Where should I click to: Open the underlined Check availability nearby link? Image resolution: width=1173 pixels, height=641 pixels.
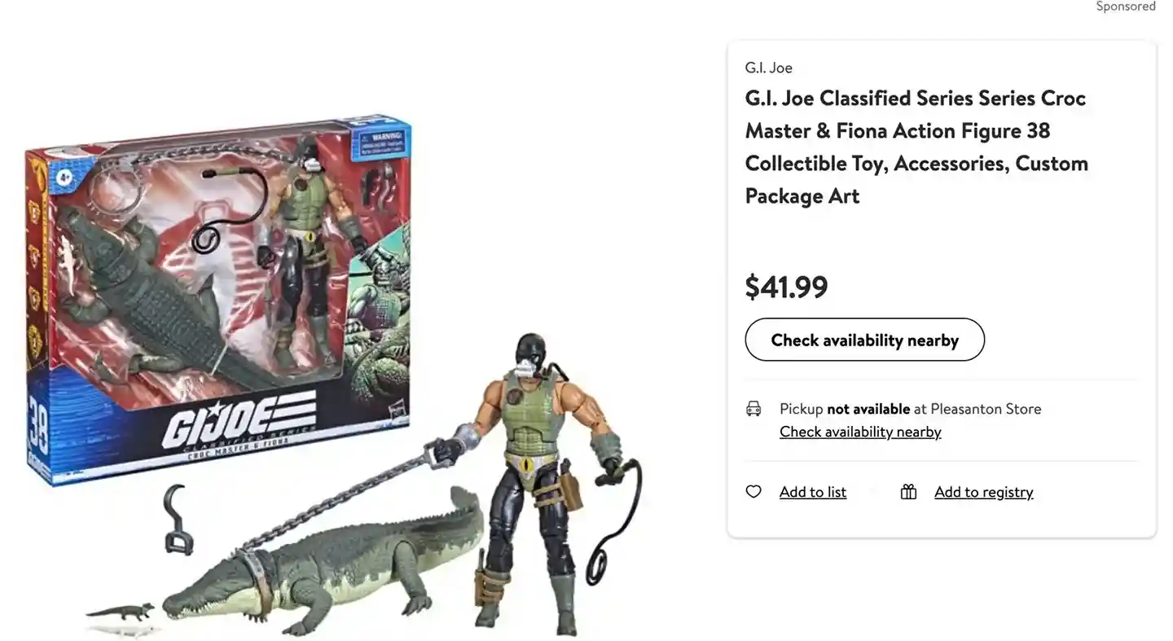[x=860, y=432]
